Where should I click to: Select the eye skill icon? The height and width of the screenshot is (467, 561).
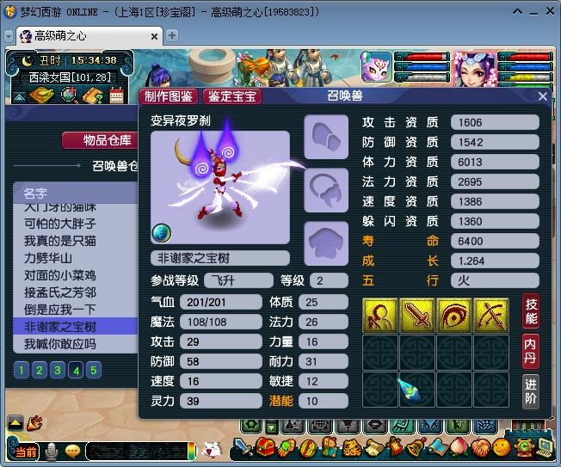tap(454, 316)
